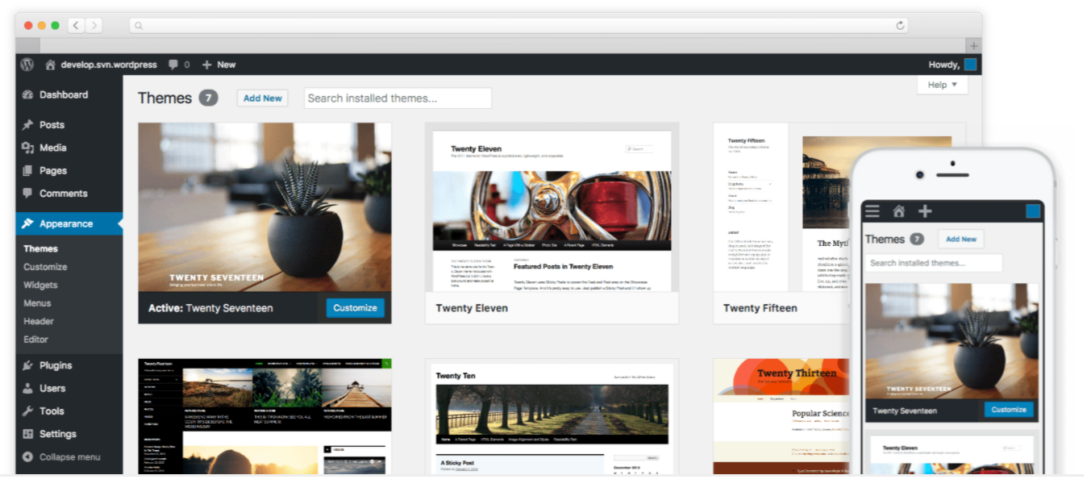Click the browser back arrow

click(x=76, y=26)
